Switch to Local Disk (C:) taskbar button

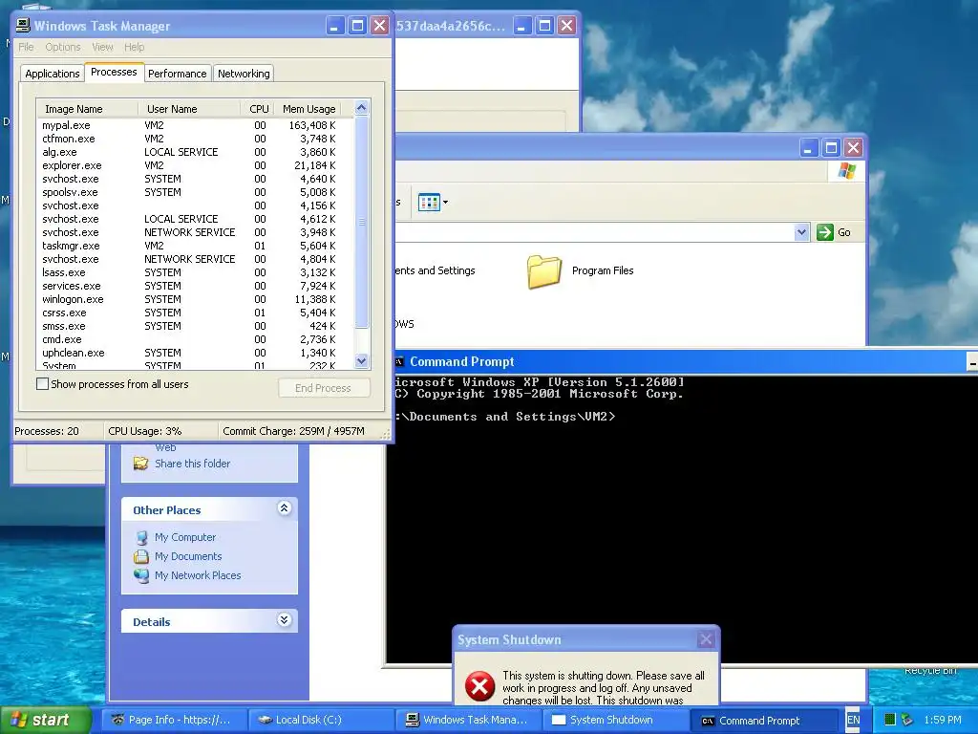pos(321,720)
